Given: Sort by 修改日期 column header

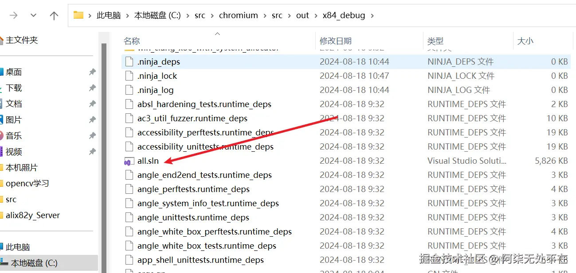Looking at the screenshot, I should [336, 41].
